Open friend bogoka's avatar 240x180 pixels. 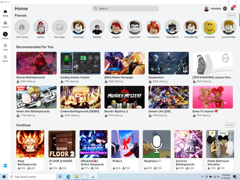coord(116,27)
